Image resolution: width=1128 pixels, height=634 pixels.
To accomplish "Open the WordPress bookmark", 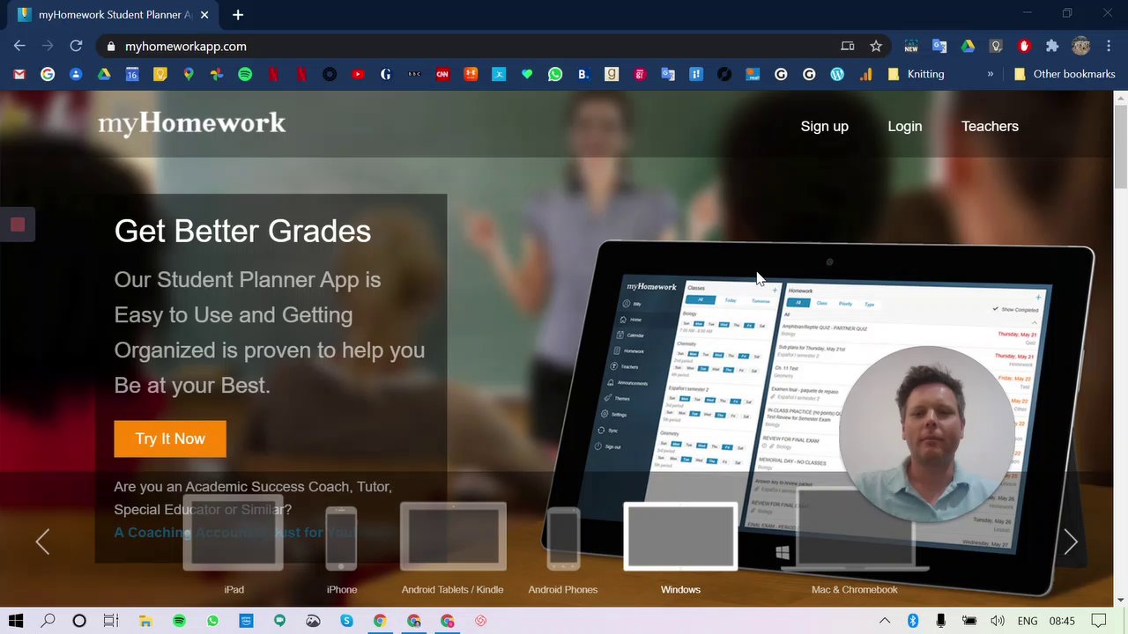I will pos(837,74).
